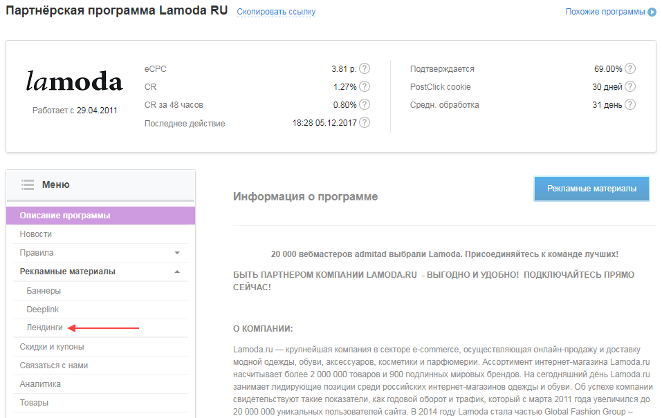Screen dimensions: 662x418
Task: Open Новости in the sidebar menu
Action: coord(36,234)
